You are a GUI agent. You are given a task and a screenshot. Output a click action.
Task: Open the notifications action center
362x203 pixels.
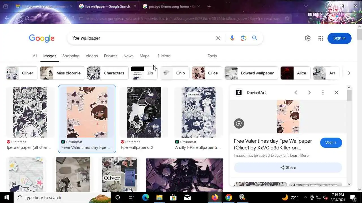pyautogui.click(x=353, y=197)
